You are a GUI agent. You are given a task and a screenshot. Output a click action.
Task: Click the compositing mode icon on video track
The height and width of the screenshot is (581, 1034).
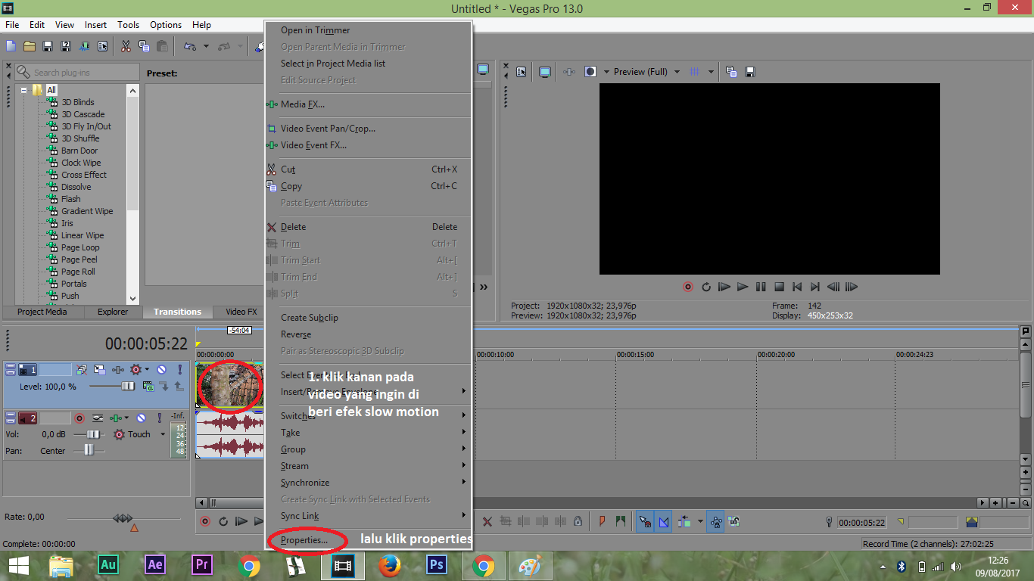click(148, 386)
